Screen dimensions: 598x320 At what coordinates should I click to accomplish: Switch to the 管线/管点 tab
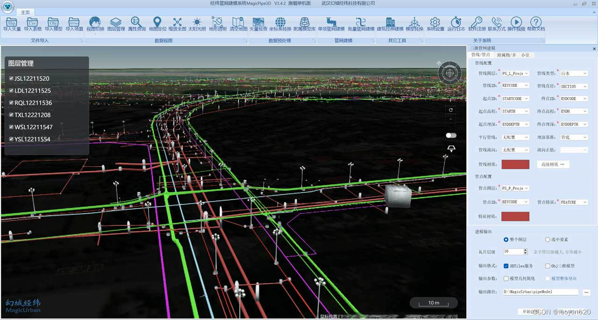481,55
